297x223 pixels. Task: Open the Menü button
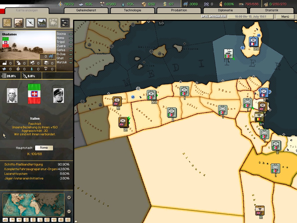(285, 17)
